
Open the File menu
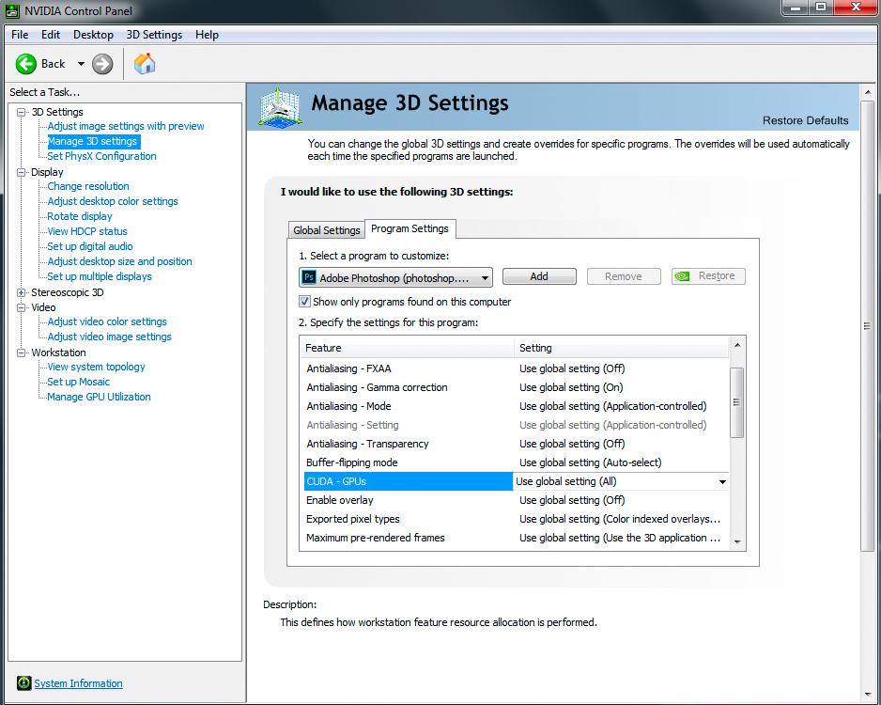[20, 35]
